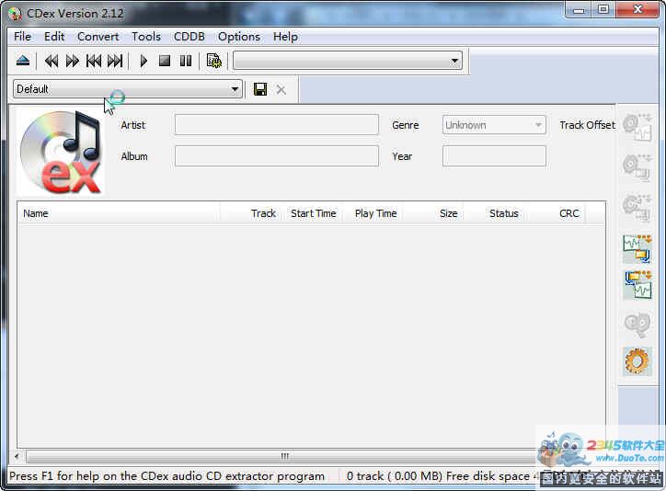
Task: Sort by the Status column header
Action: point(494,213)
